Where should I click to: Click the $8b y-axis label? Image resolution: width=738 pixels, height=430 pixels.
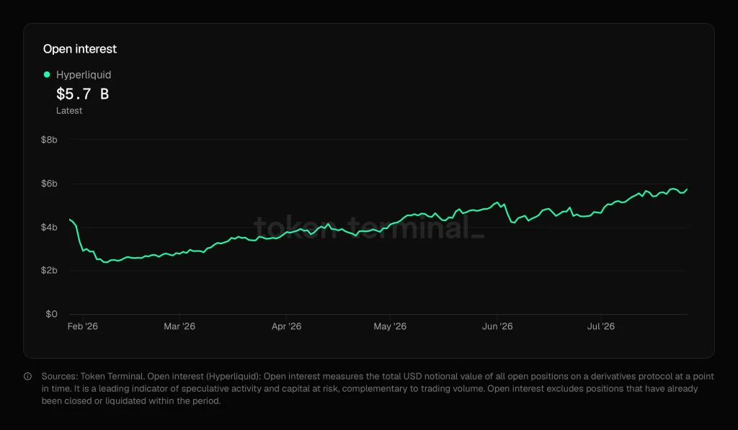[x=49, y=140]
